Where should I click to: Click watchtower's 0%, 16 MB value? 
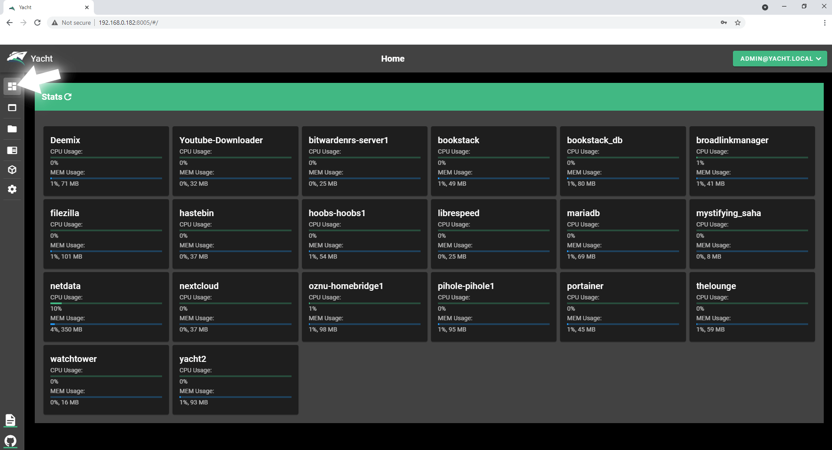[64, 402]
